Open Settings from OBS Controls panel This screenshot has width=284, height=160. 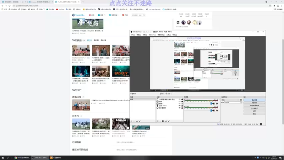click(x=254, y=111)
